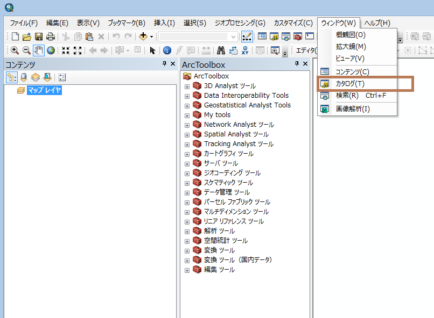The image size is (434, 318).
Task: Select List By Selection icon
Action: (x=47, y=77)
